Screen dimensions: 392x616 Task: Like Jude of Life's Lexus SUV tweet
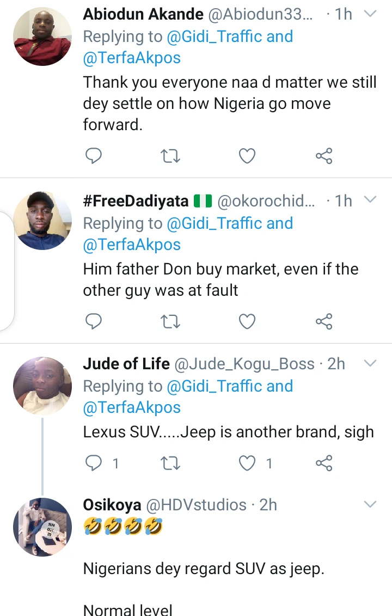click(x=248, y=463)
